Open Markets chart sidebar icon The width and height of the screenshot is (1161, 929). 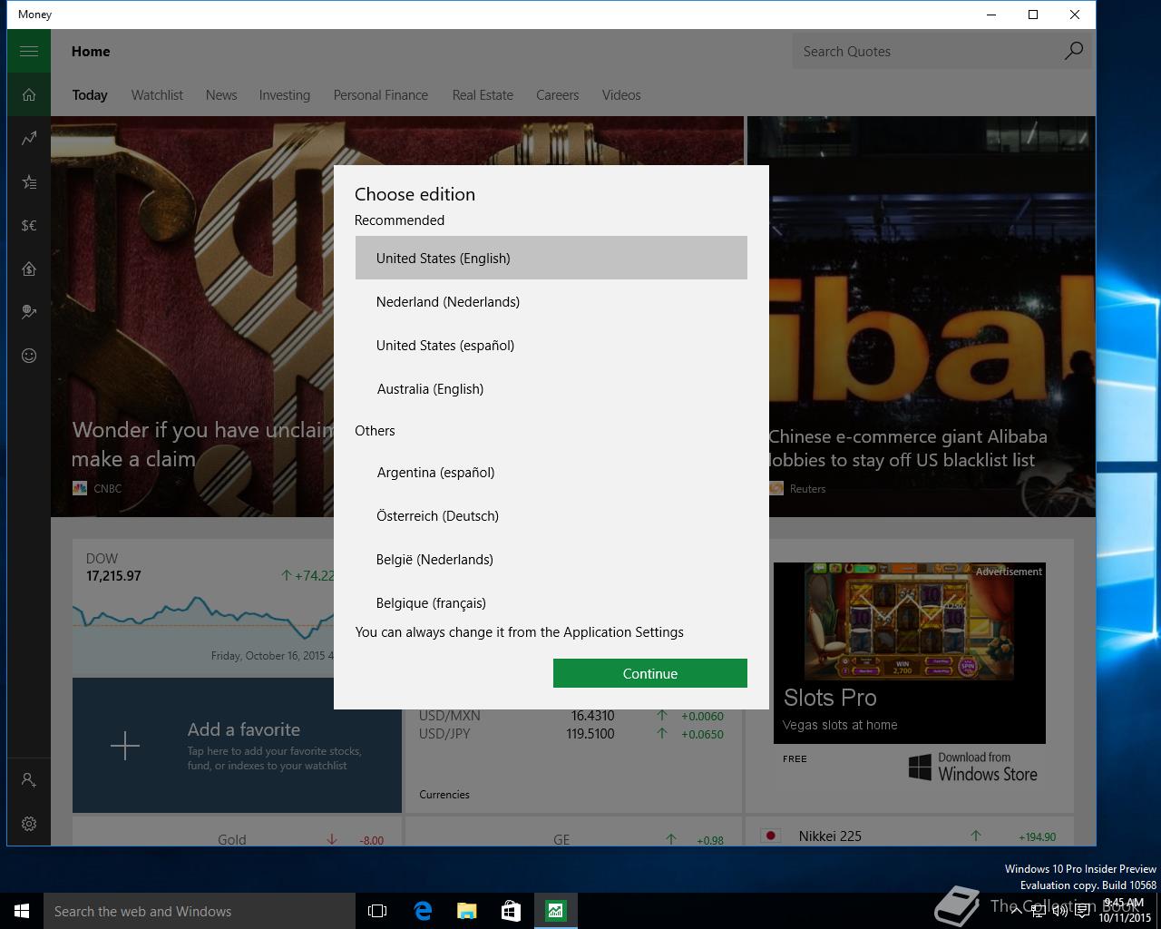point(29,139)
